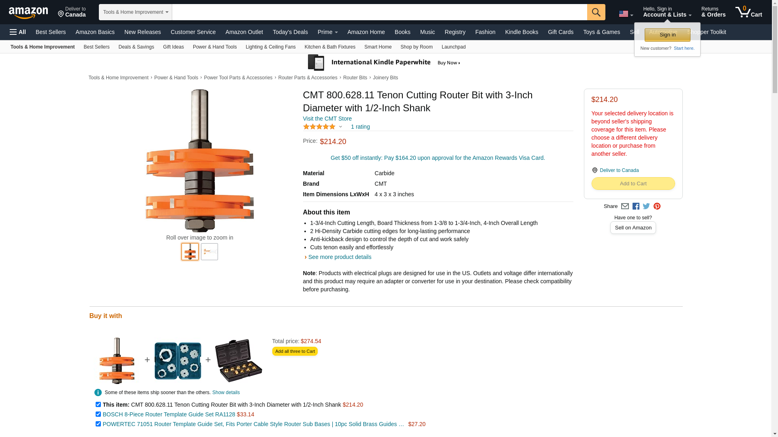Expand the star ratings breakdown arrow
Image resolution: width=778 pixels, height=437 pixels.
click(340, 127)
